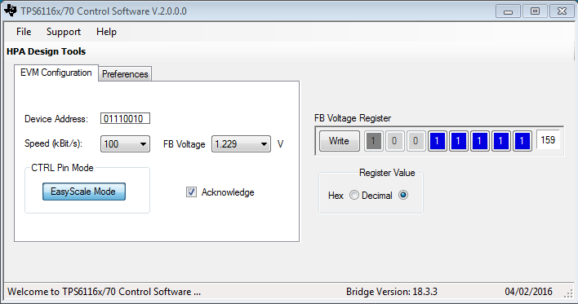Toggle the third bit button showing 0
Viewport: 578px width, 304px height.
pyautogui.click(x=416, y=141)
